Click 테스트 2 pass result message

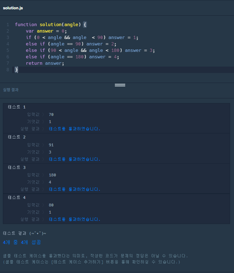(x=75, y=159)
